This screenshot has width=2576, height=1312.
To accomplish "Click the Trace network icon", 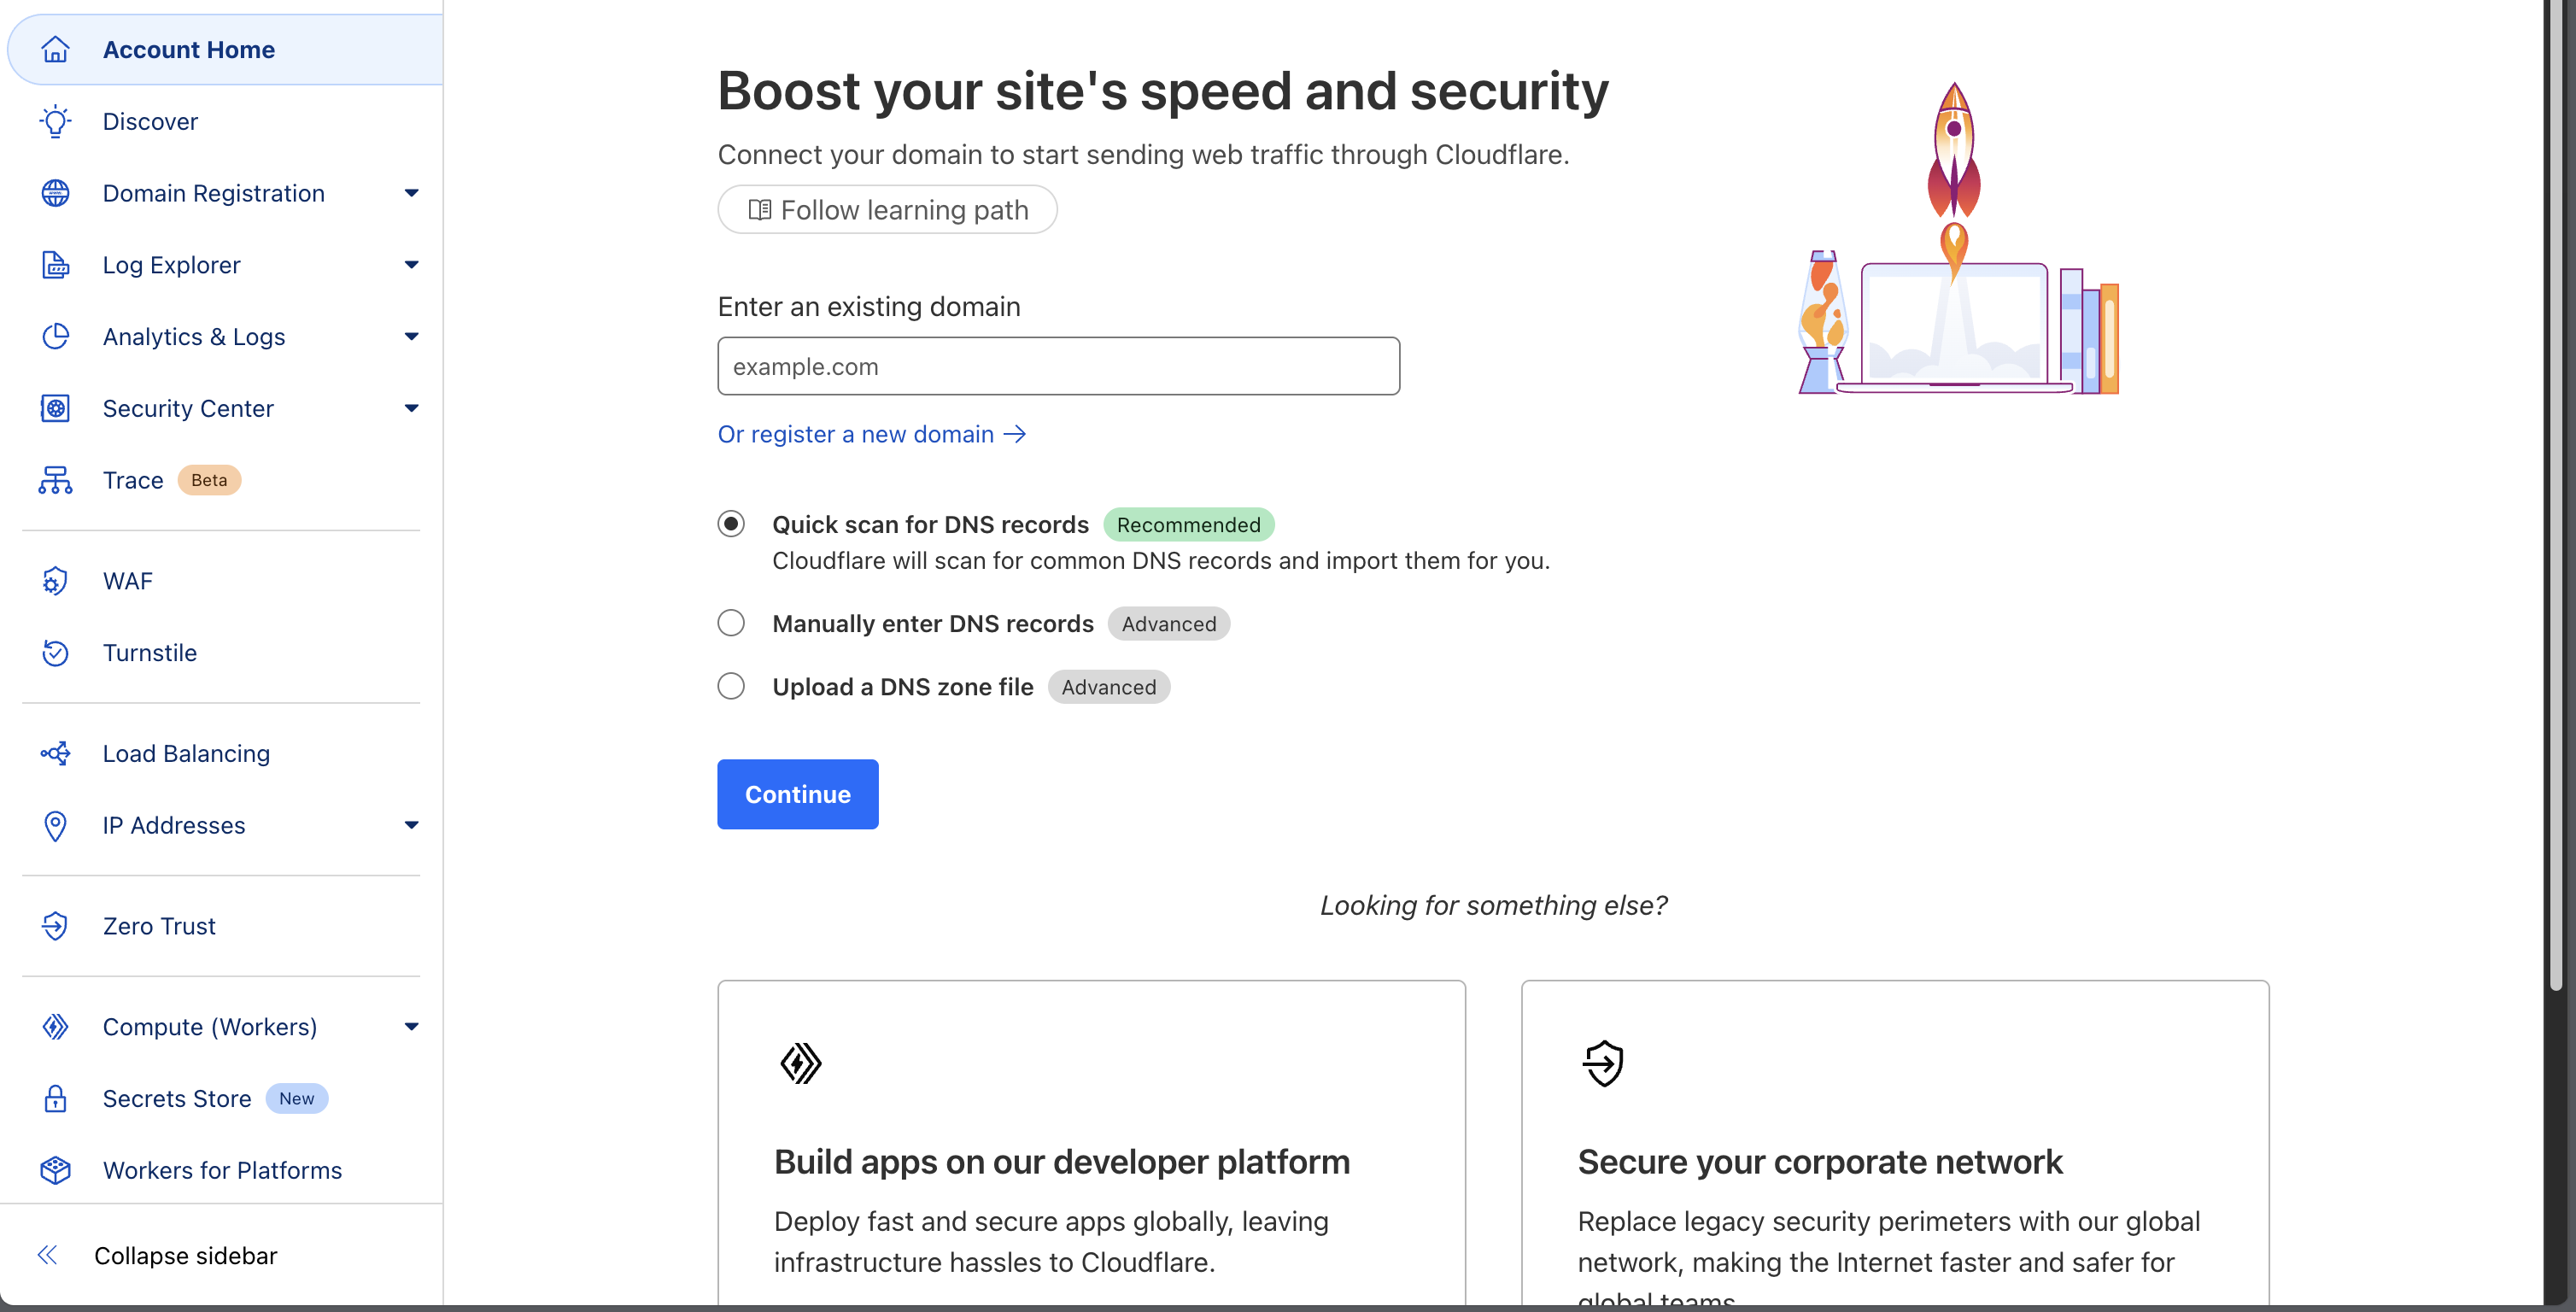I will [x=55, y=480].
